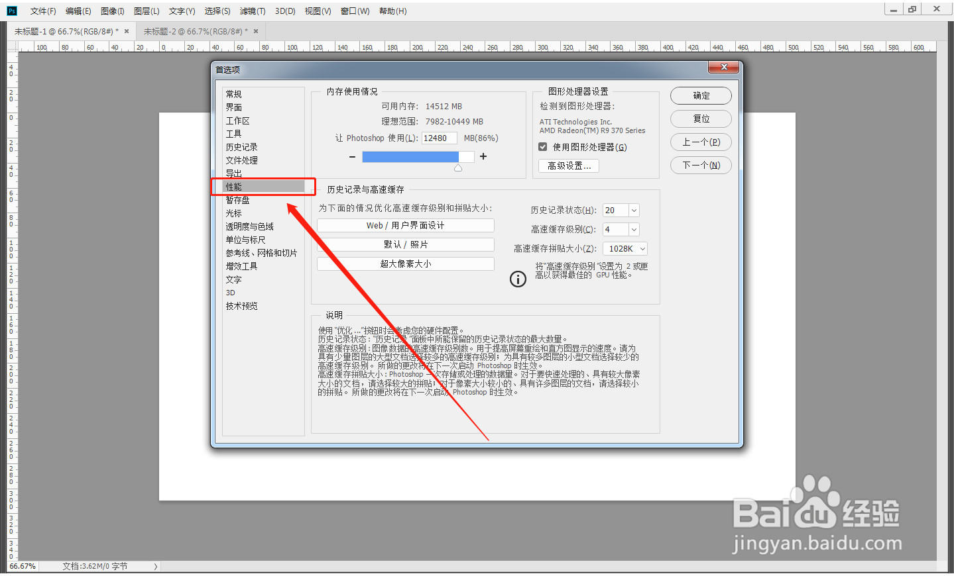The width and height of the screenshot is (954, 576).
Task: Close the 未标题-1 document tab
Action: 125,30
